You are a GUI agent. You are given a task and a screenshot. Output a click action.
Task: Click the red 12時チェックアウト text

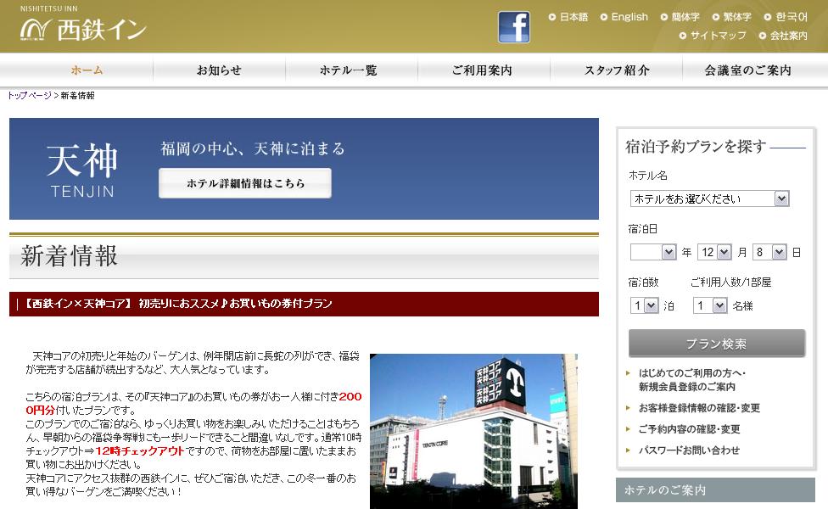[x=139, y=451]
